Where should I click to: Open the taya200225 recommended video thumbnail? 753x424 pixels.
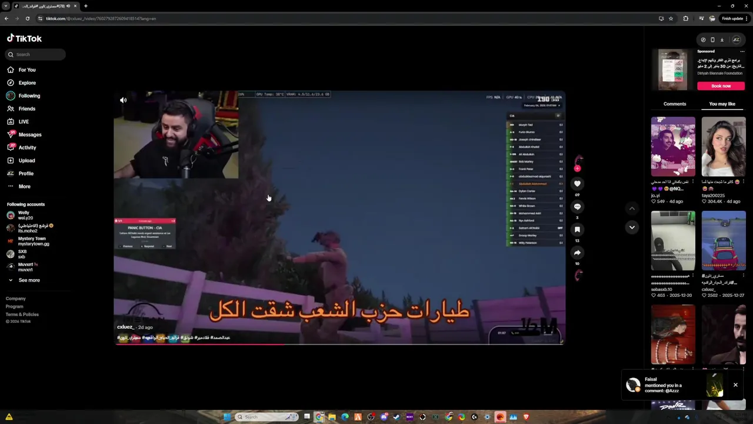coord(724,146)
